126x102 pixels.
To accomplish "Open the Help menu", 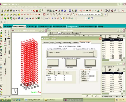I will (x=45, y=7).
